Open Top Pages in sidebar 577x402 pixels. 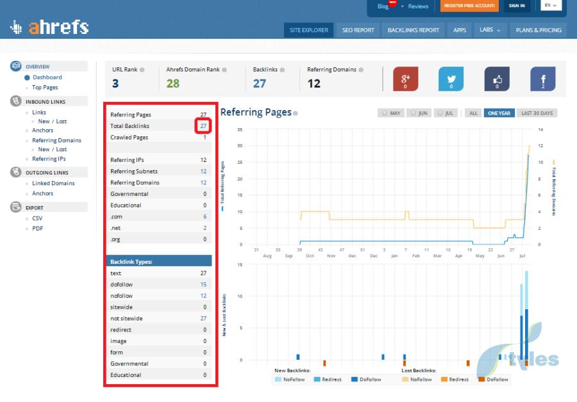pos(45,88)
